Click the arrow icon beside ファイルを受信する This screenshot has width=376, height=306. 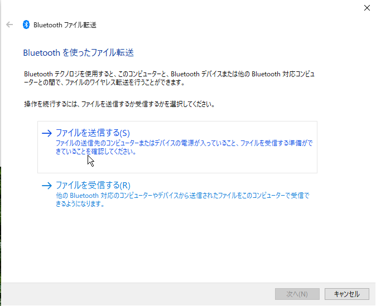47,186
